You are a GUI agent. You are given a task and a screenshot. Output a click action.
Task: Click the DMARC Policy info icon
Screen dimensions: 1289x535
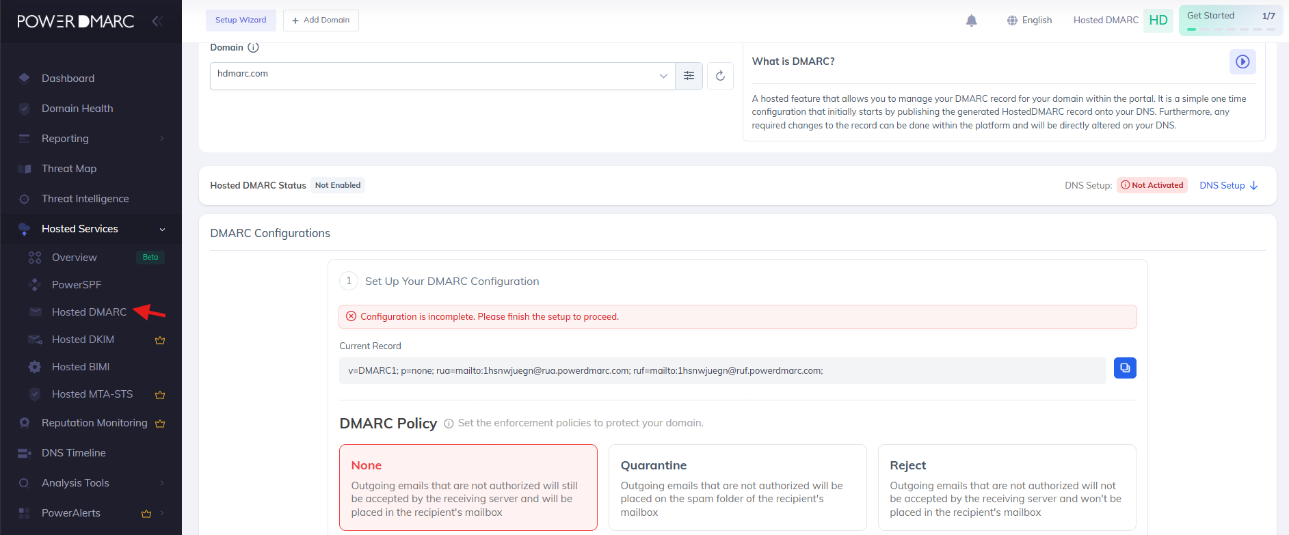(x=449, y=424)
